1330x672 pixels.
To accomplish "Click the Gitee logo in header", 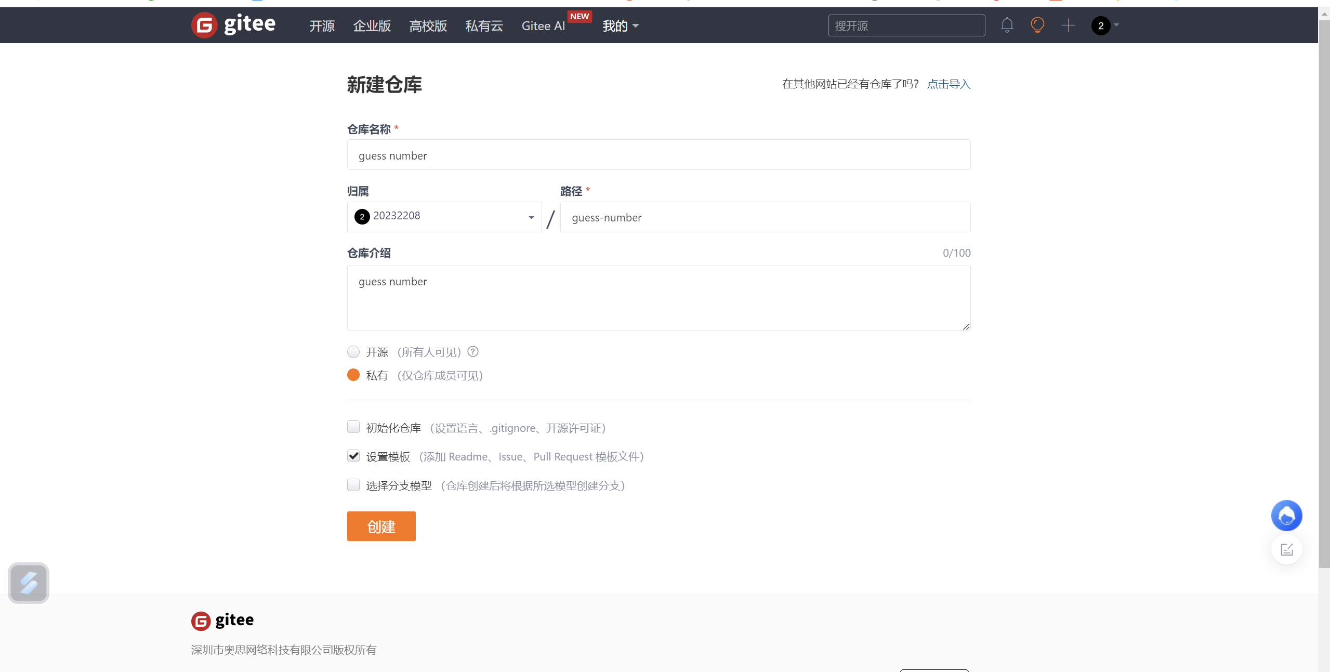I will [x=233, y=25].
